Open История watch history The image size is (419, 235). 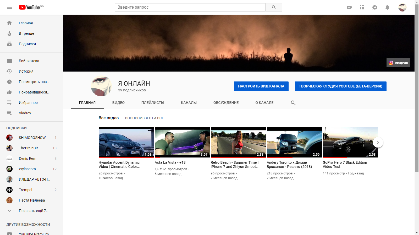click(x=31, y=71)
